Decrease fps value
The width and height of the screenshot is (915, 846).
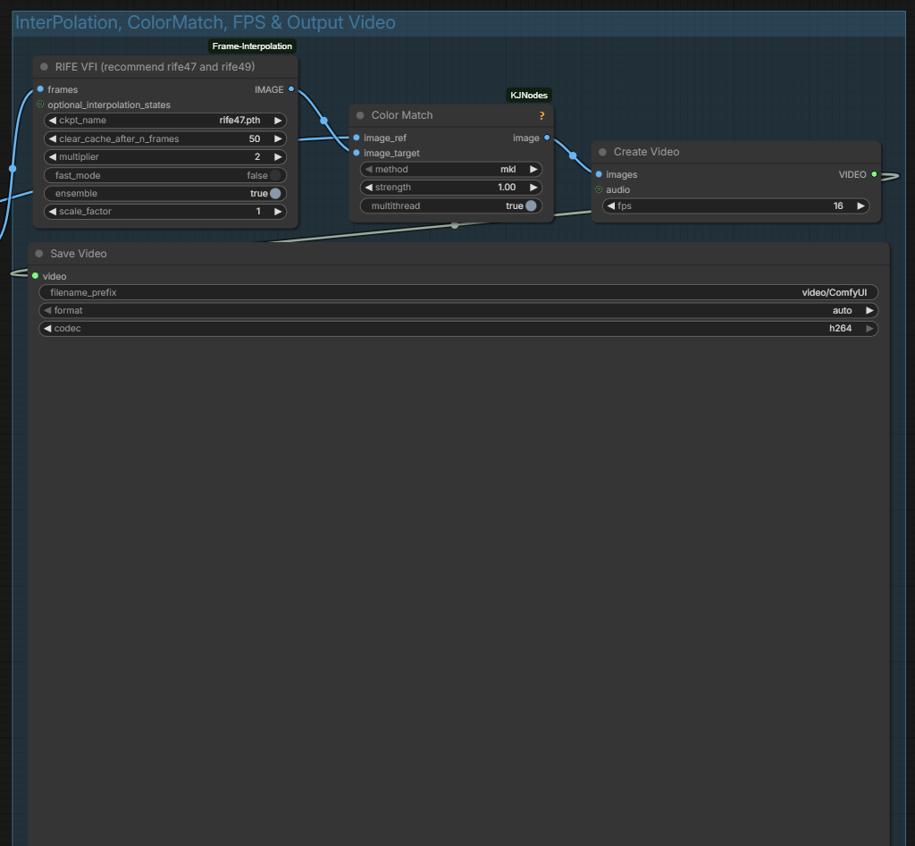(x=611, y=206)
